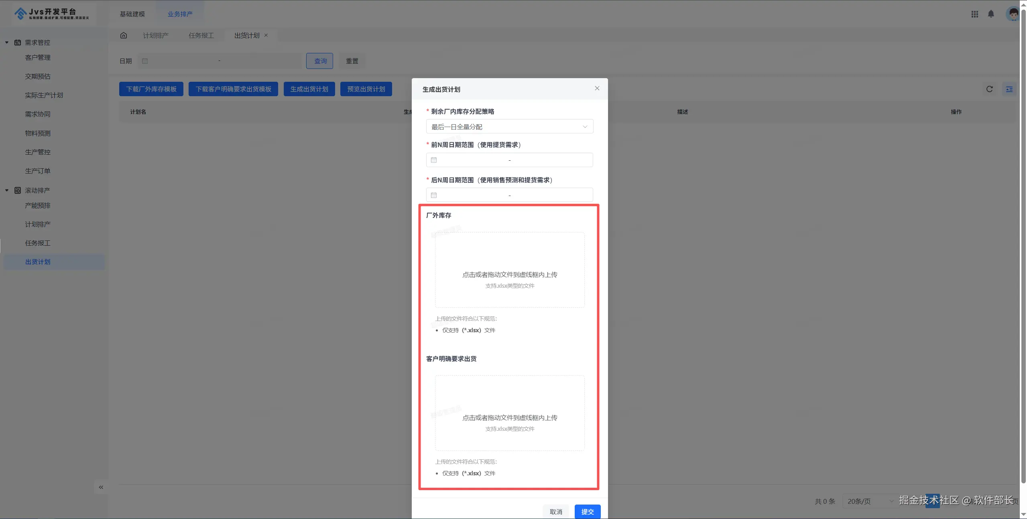Click the home icon tab

pyautogui.click(x=124, y=35)
